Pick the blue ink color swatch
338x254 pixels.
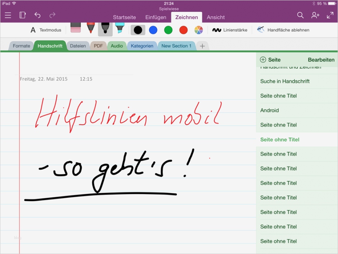coord(153,30)
